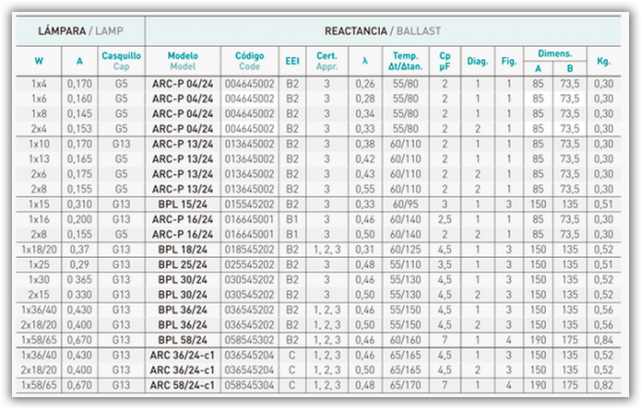This screenshot has width=641, height=409.
Task: Click the Cert. Appr. column header
Action: (x=327, y=60)
